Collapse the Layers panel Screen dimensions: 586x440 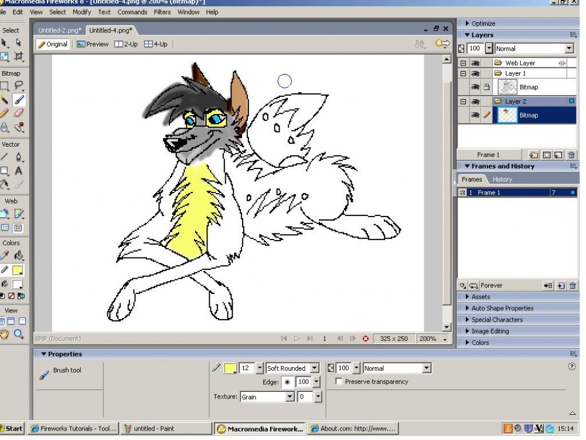click(467, 35)
